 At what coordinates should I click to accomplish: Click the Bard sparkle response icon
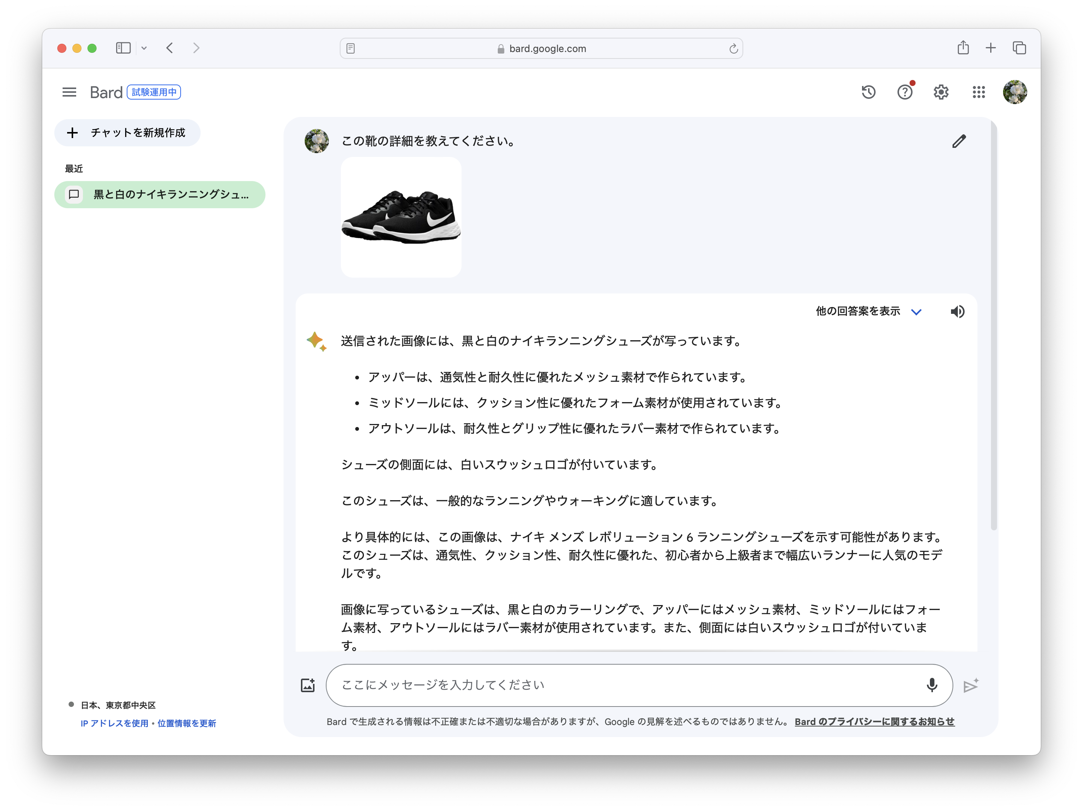(316, 341)
